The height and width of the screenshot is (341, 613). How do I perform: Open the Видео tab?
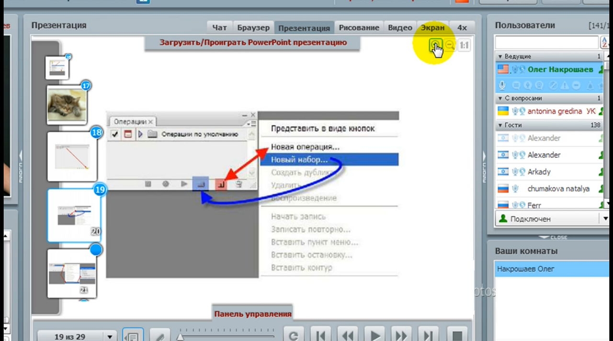coord(400,28)
